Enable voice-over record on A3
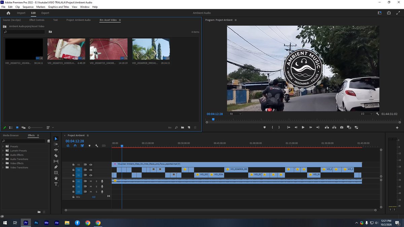This screenshot has height=227, width=404. coord(102,191)
